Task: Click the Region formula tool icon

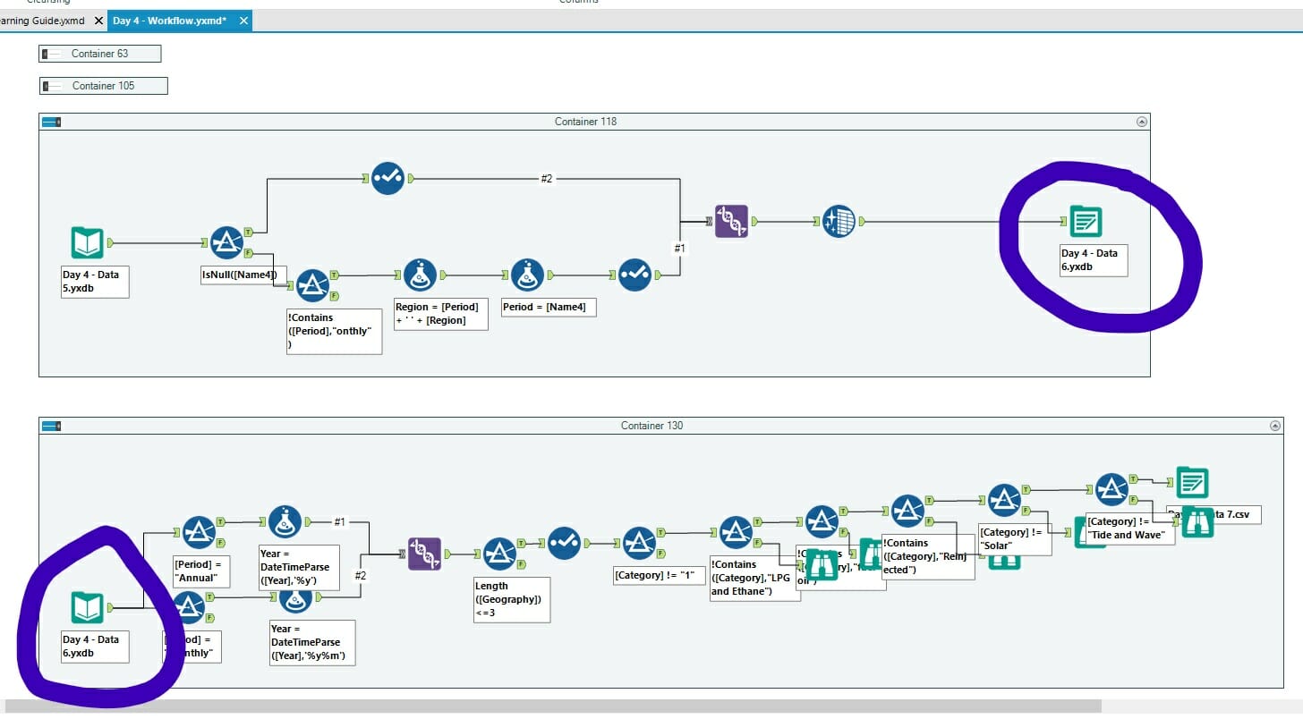Action: [x=420, y=275]
